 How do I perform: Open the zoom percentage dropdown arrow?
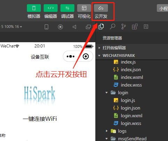(21, 27)
